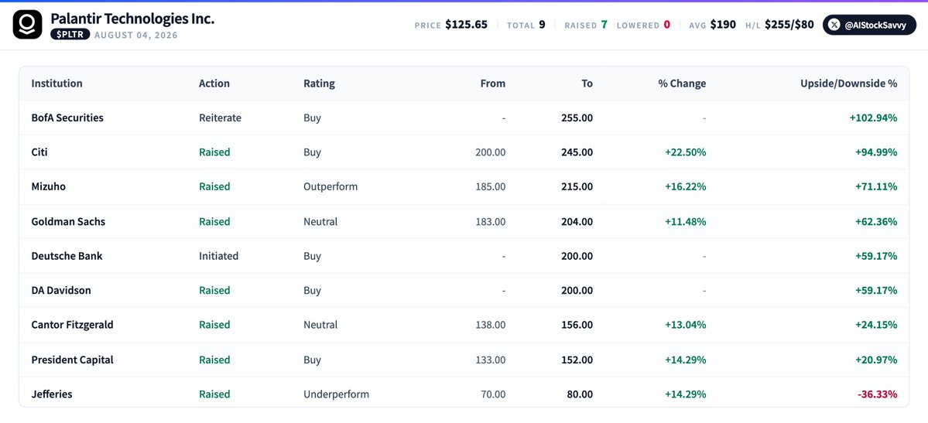928x423 pixels.
Task: Click the Rating column header
Action: coord(319,84)
